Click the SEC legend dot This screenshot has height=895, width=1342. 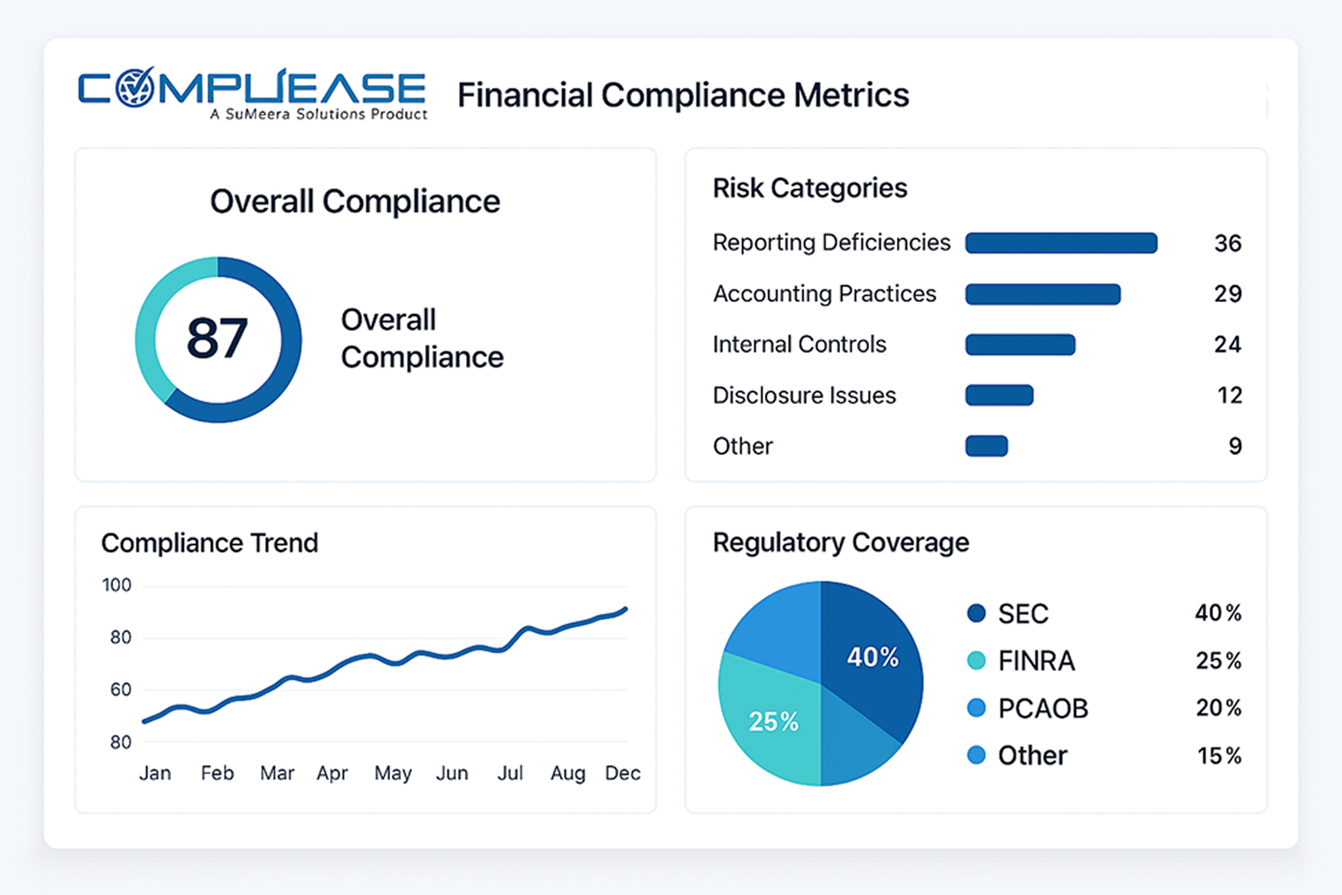[x=976, y=613]
